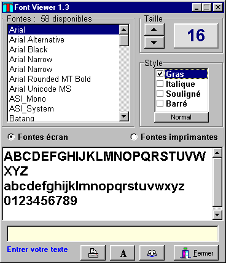
Task: Click the open book icon button
Action: pyautogui.click(x=152, y=253)
